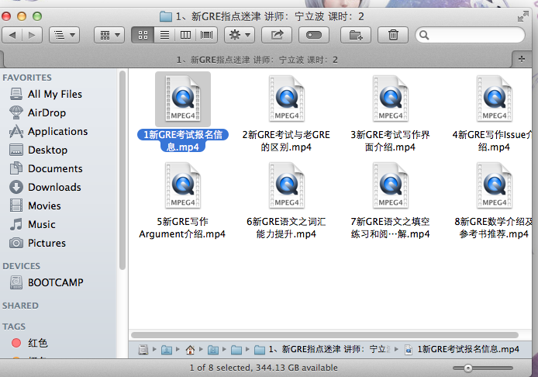Switch to list view
538x377 pixels.
click(164, 35)
